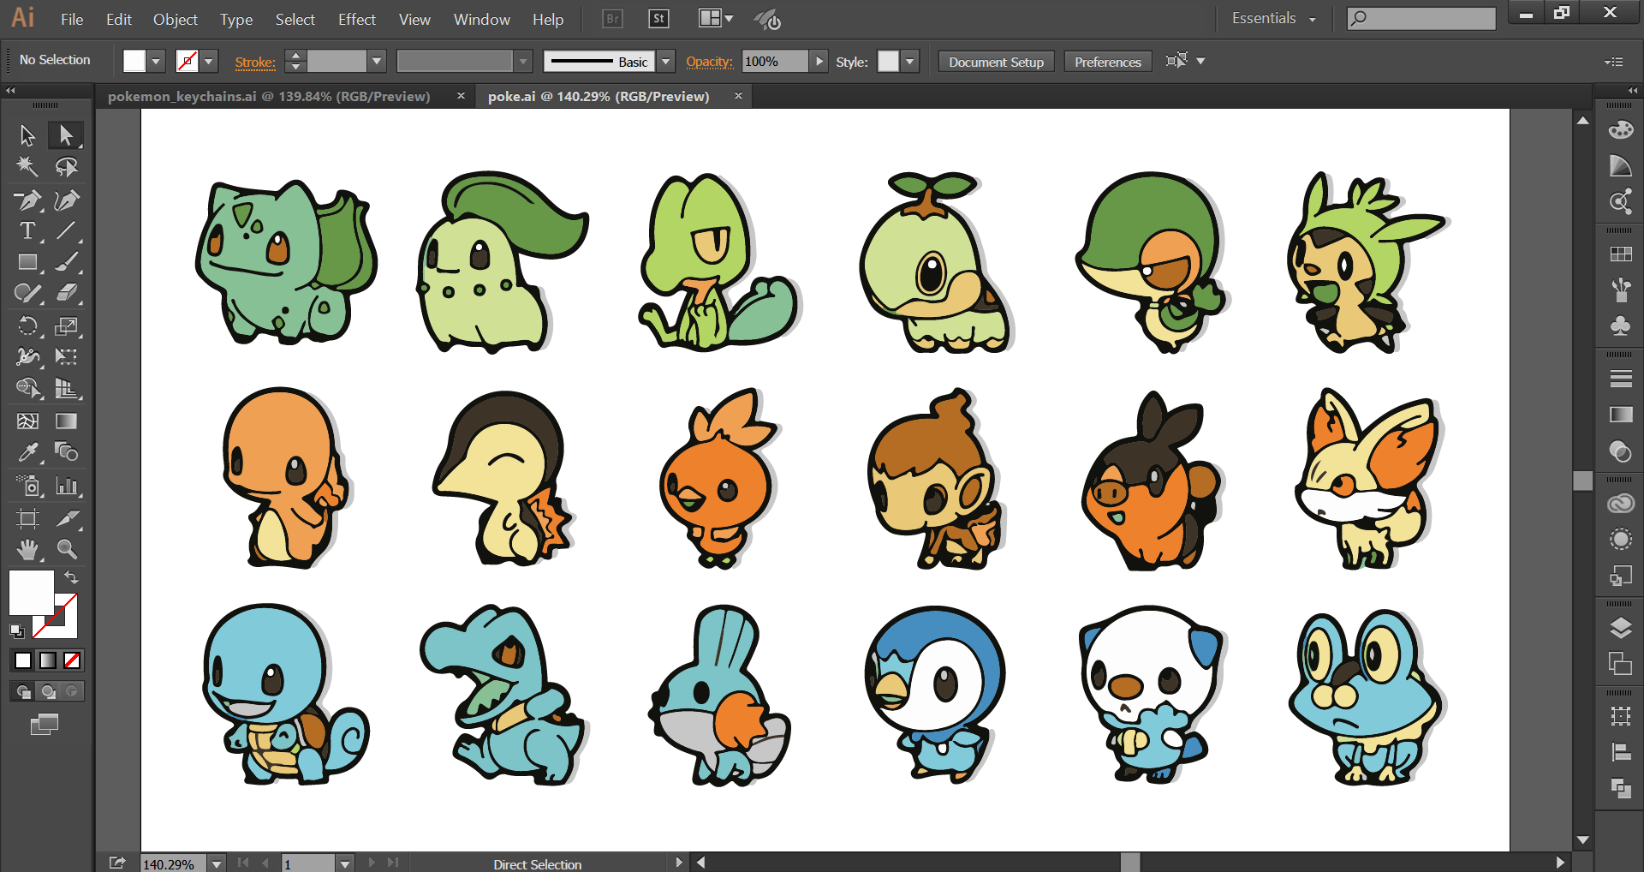1644x872 pixels.
Task: Select the Zoom tool
Action: pyautogui.click(x=66, y=549)
